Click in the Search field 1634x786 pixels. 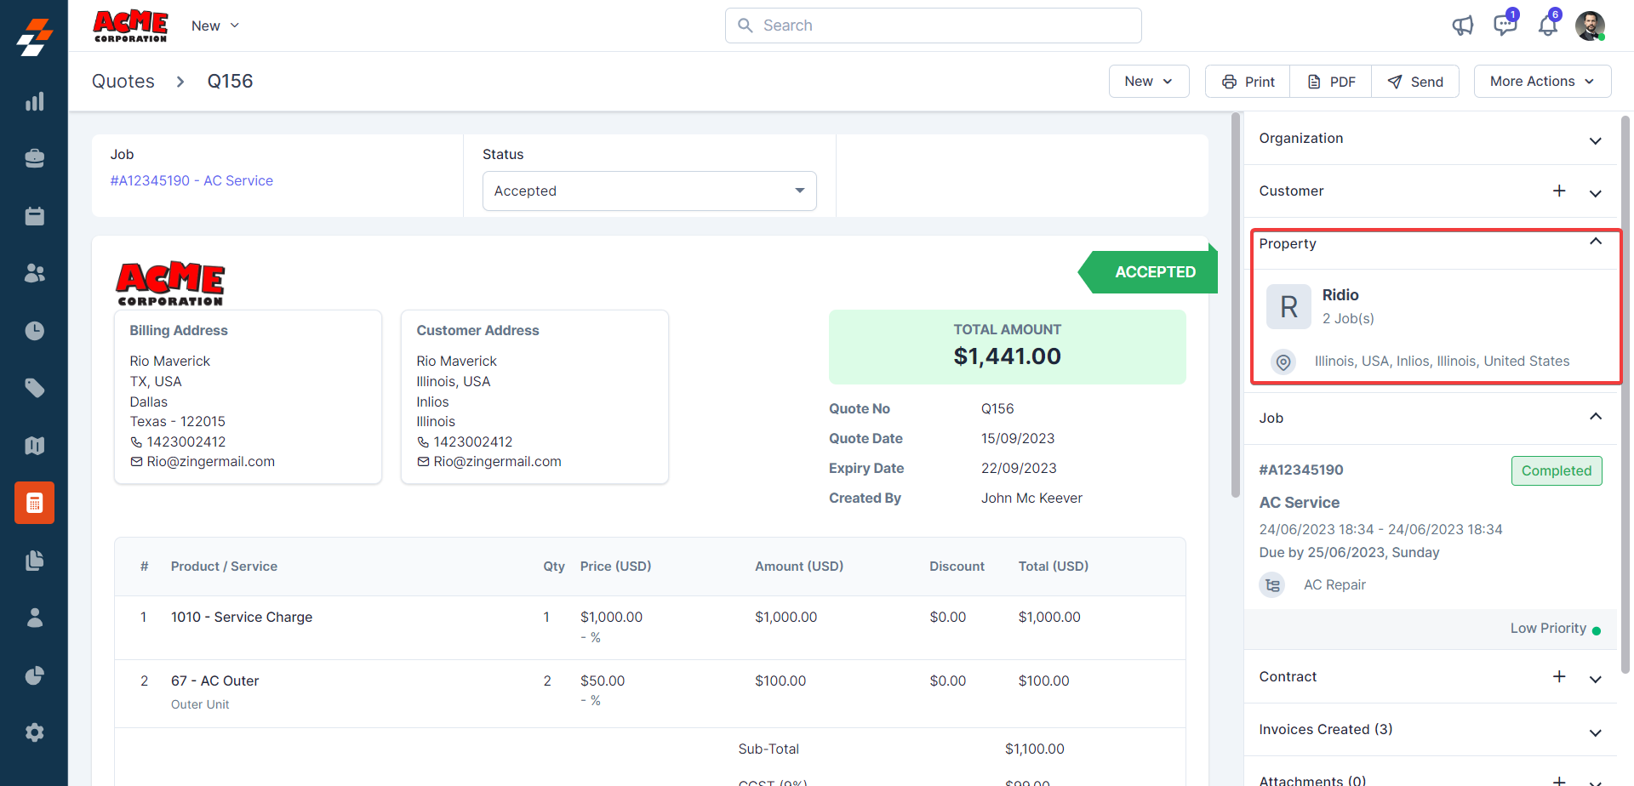933,26
